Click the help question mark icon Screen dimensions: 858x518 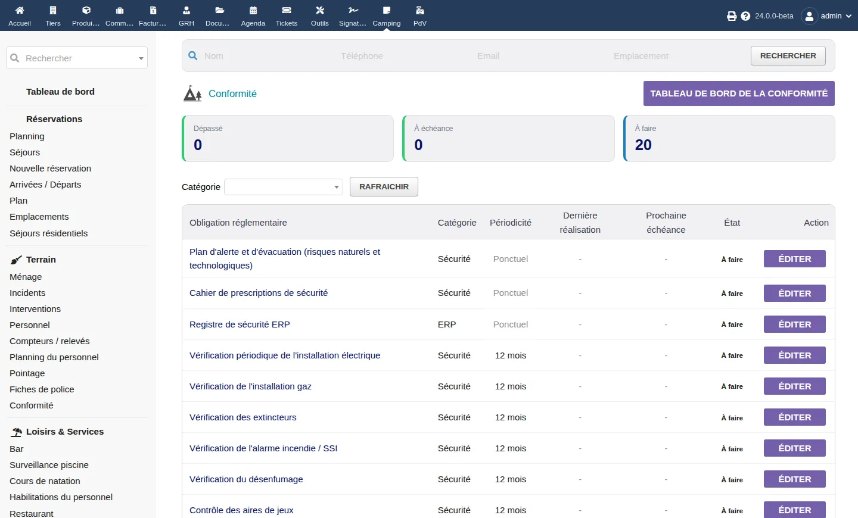(745, 16)
